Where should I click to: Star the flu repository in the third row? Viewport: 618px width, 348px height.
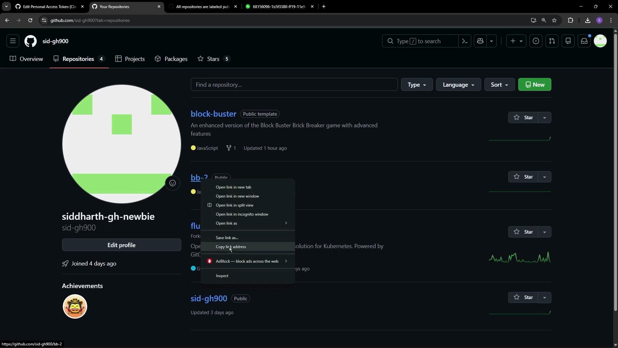(x=523, y=232)
